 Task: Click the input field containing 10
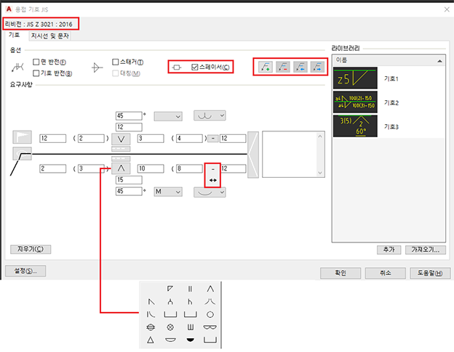[x=151, y=168]
